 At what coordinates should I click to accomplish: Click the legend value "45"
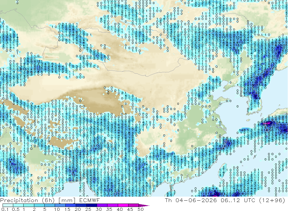pos(130,209)
